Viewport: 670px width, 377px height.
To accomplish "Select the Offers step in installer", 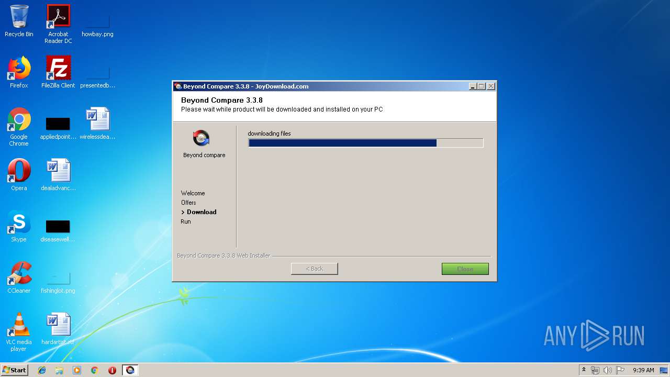I will (188, 203).
